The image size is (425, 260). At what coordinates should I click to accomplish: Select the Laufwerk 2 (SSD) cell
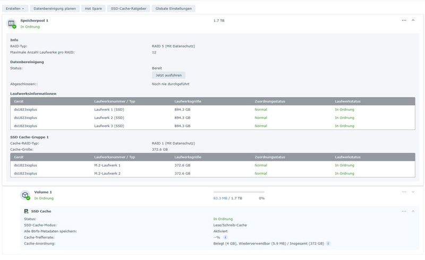109,118
